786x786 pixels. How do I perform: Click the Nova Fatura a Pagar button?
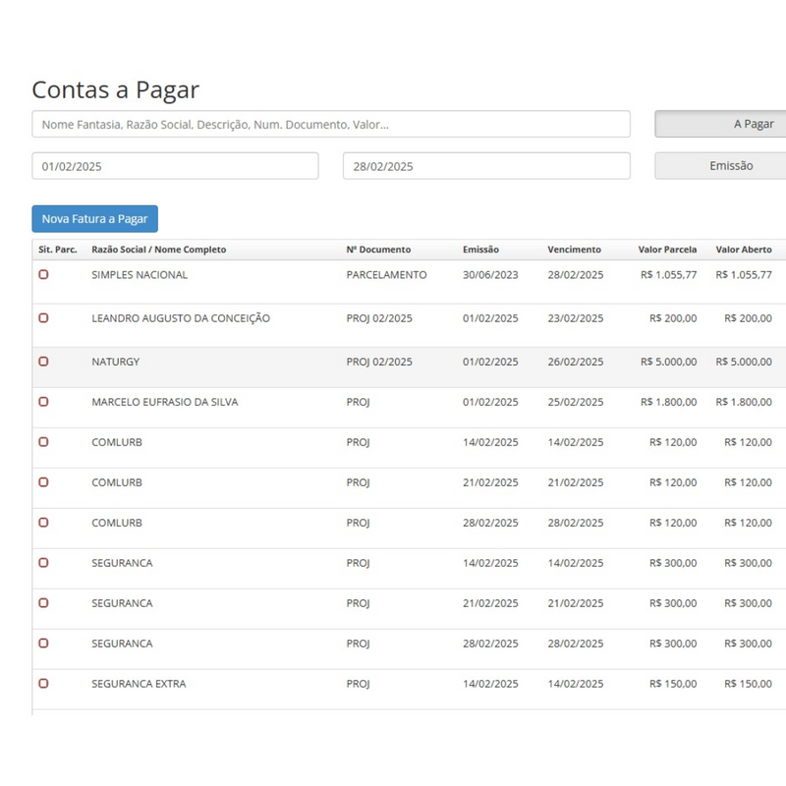click(94, 219)
